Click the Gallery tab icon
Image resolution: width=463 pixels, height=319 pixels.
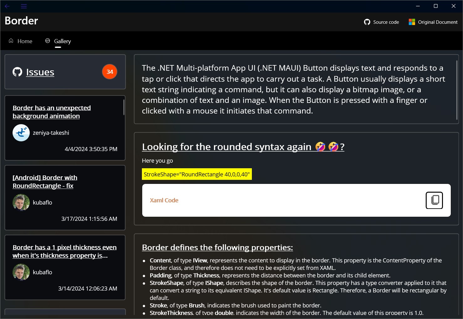[48, 41]
